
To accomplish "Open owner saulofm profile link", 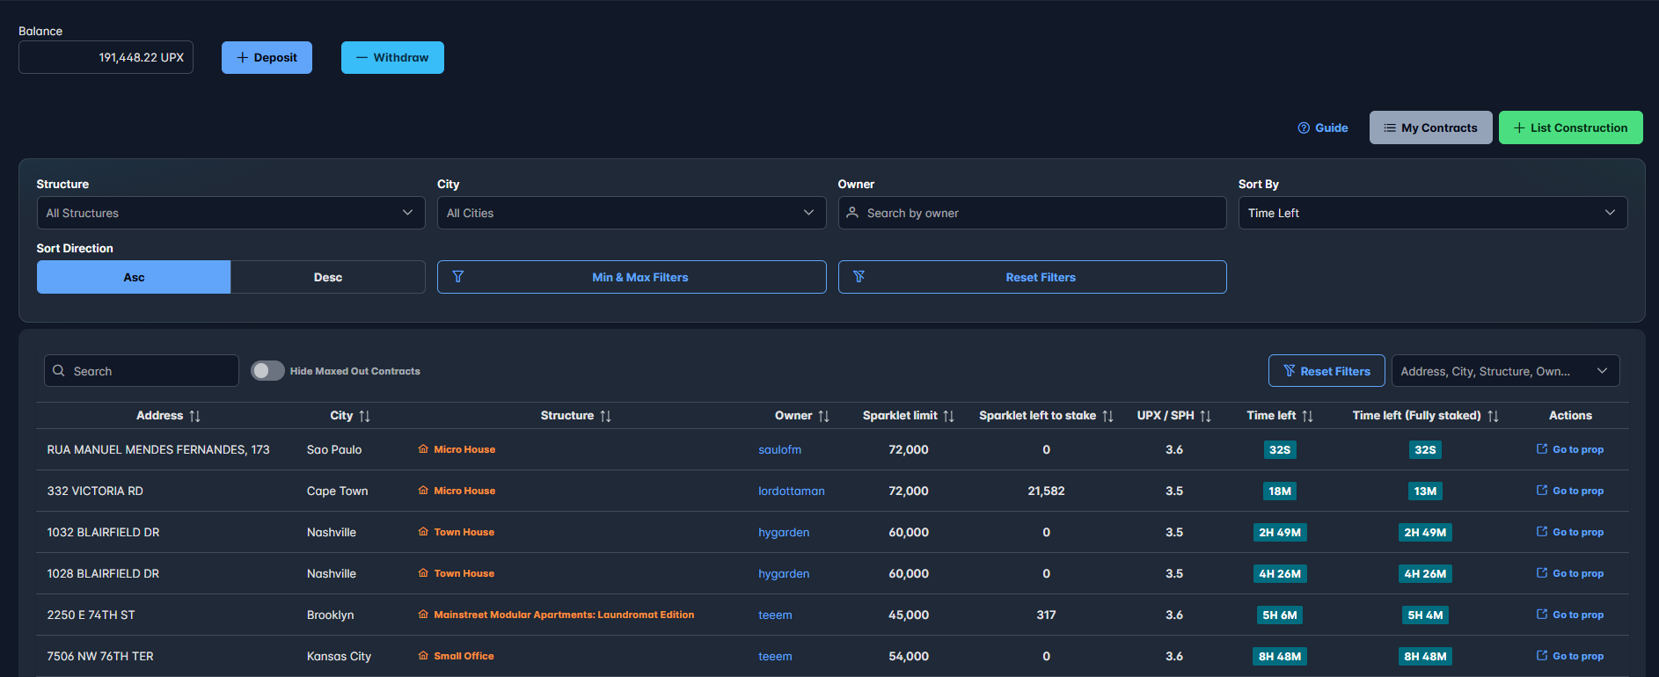I will pyautogui.click(x=779, y=449).
